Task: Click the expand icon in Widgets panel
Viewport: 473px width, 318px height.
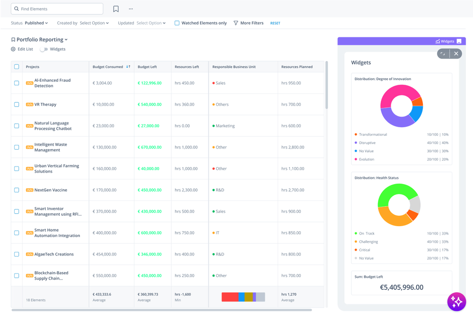Action: coord(443,53)
